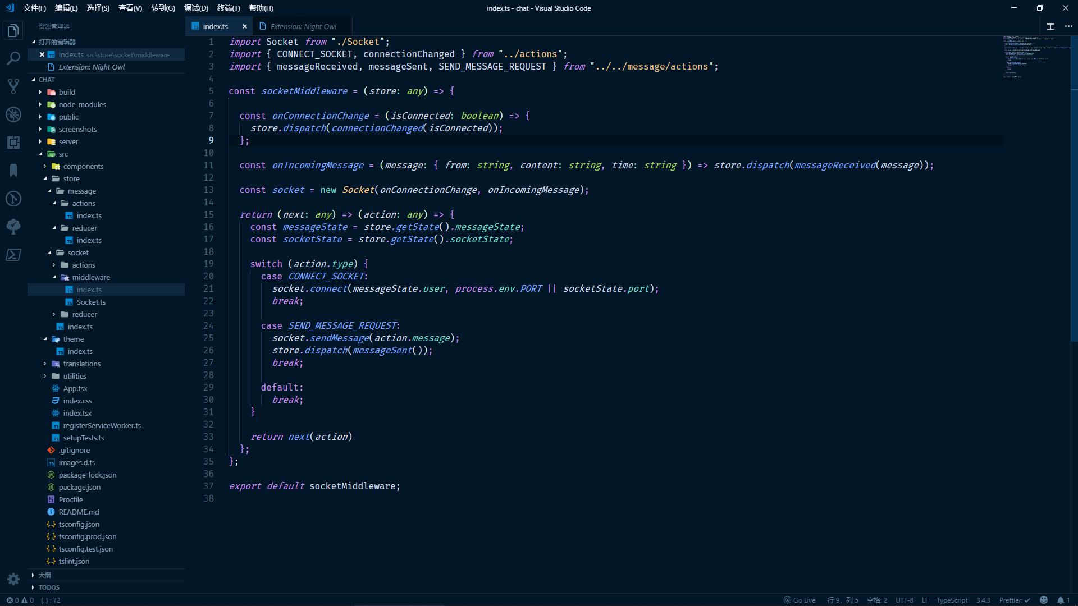Click the Manage gear icon
1078x606 pixels.
[x=13, y=579]
